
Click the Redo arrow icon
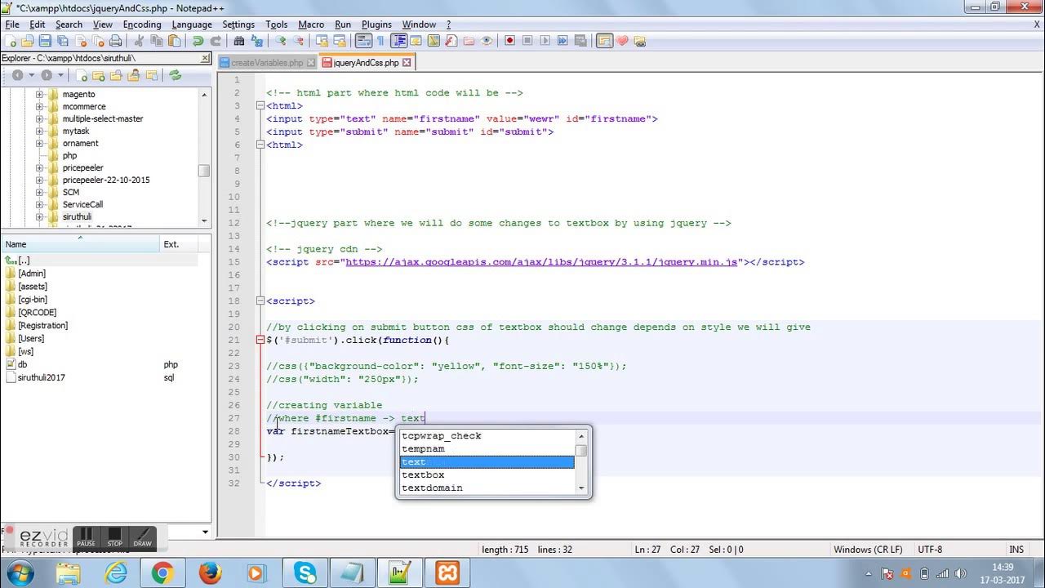216,41
